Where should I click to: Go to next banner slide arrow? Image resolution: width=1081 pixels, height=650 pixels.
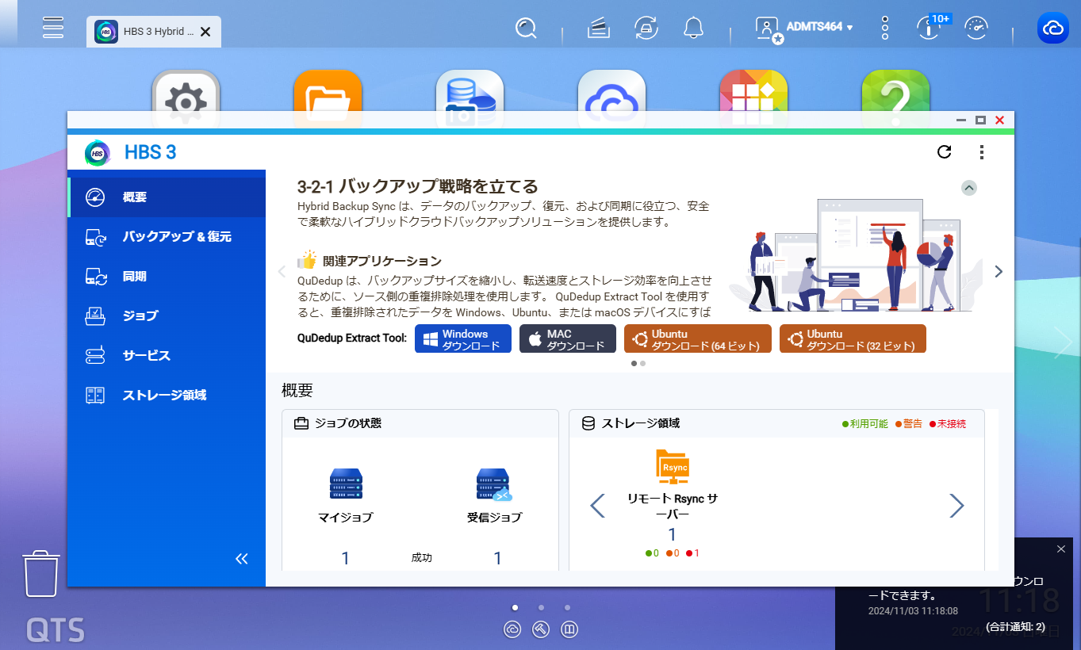point(998,271)
